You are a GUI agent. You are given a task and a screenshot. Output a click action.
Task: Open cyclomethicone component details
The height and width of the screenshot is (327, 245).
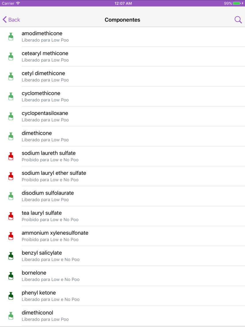pos(122,96)
